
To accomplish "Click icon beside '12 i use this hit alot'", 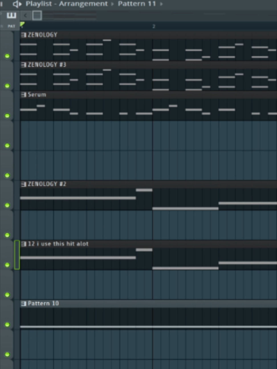I will (24, 244).
